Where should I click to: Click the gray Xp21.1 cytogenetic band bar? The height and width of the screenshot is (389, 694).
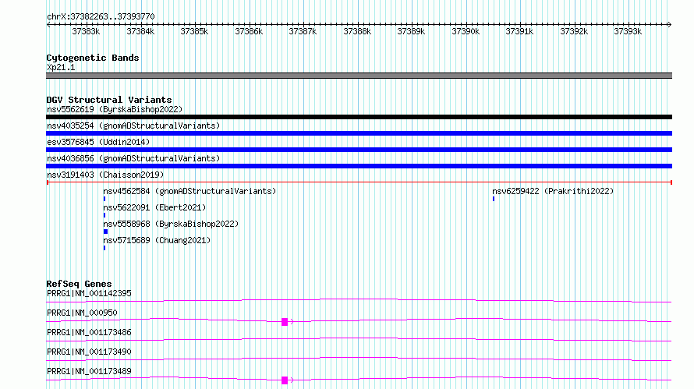(x=359, y=76)
